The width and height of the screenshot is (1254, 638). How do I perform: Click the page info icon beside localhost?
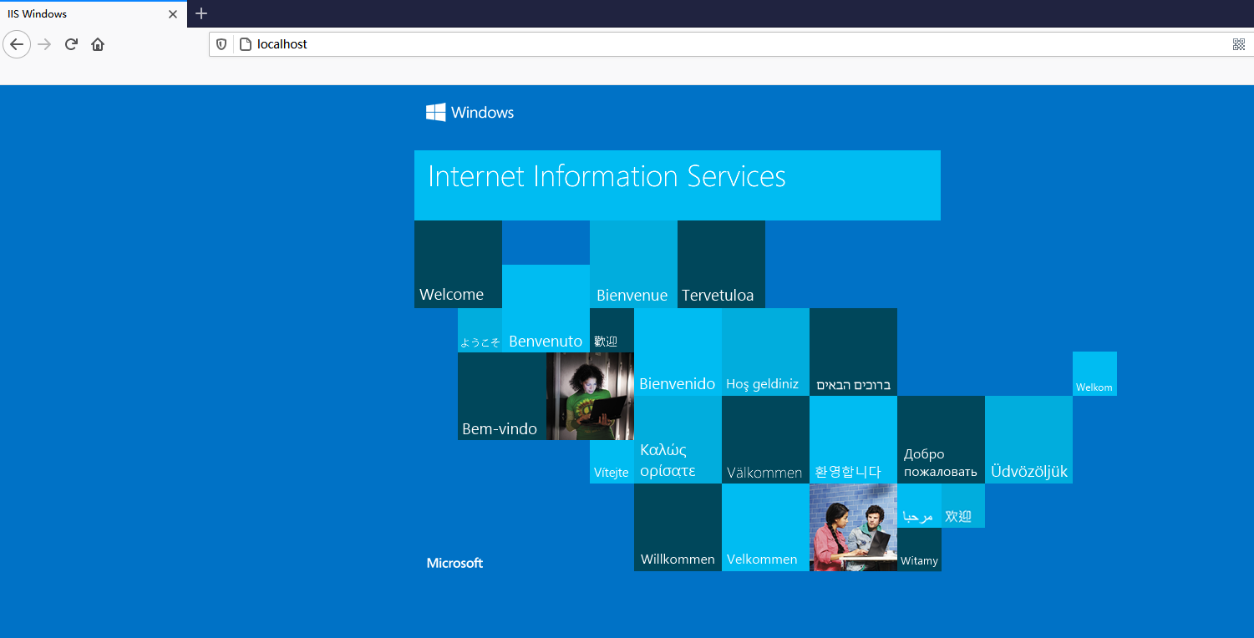point(246,44)
